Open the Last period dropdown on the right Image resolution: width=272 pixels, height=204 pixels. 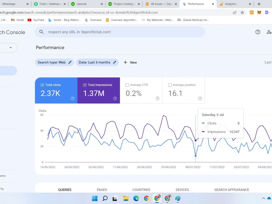[x=268, y=62]
